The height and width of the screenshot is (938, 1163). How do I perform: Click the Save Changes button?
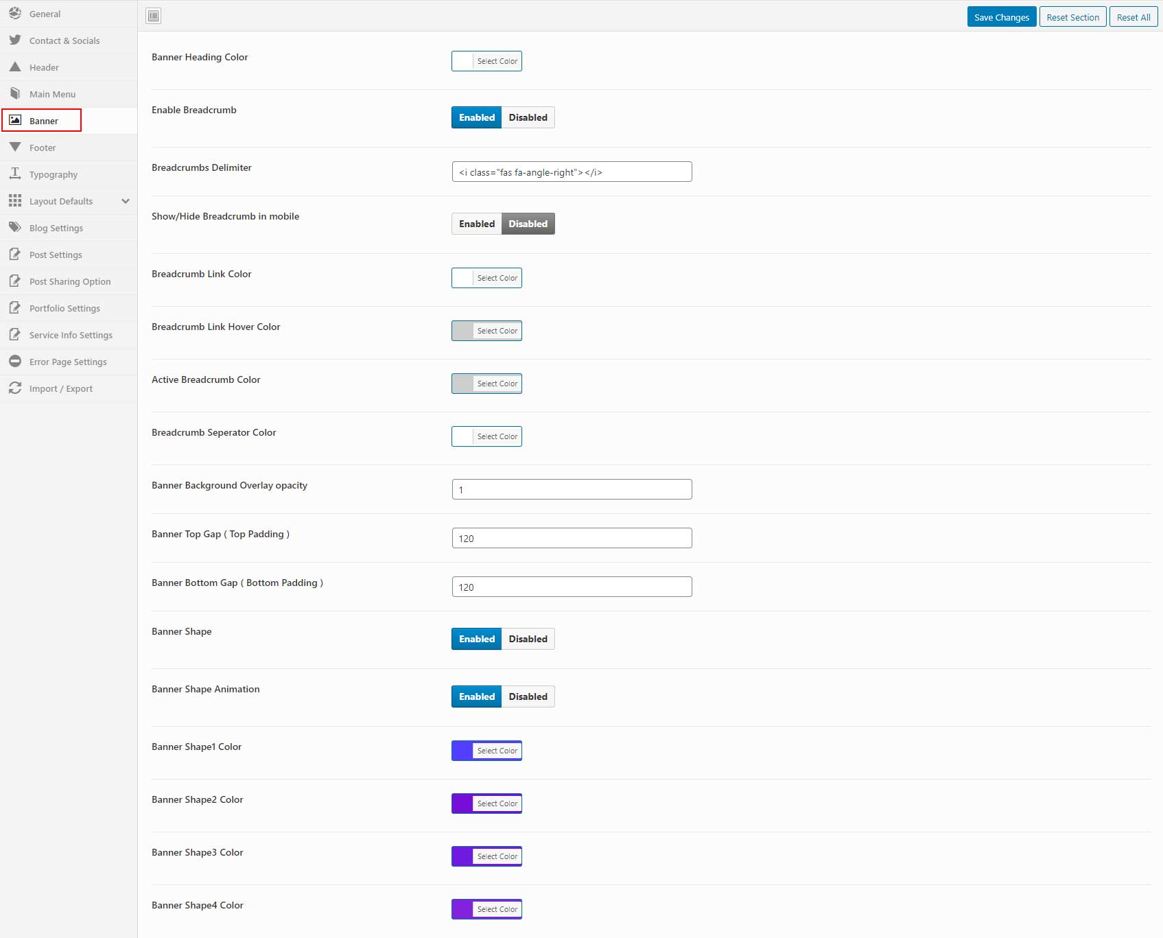click(x=1002, y=16)
